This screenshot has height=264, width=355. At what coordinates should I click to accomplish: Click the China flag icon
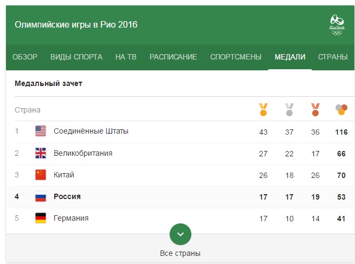(x=41, y=175)
